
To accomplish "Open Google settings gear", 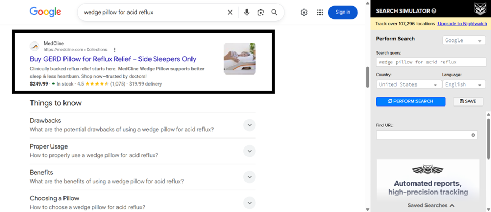I will [x=304, y=12].
